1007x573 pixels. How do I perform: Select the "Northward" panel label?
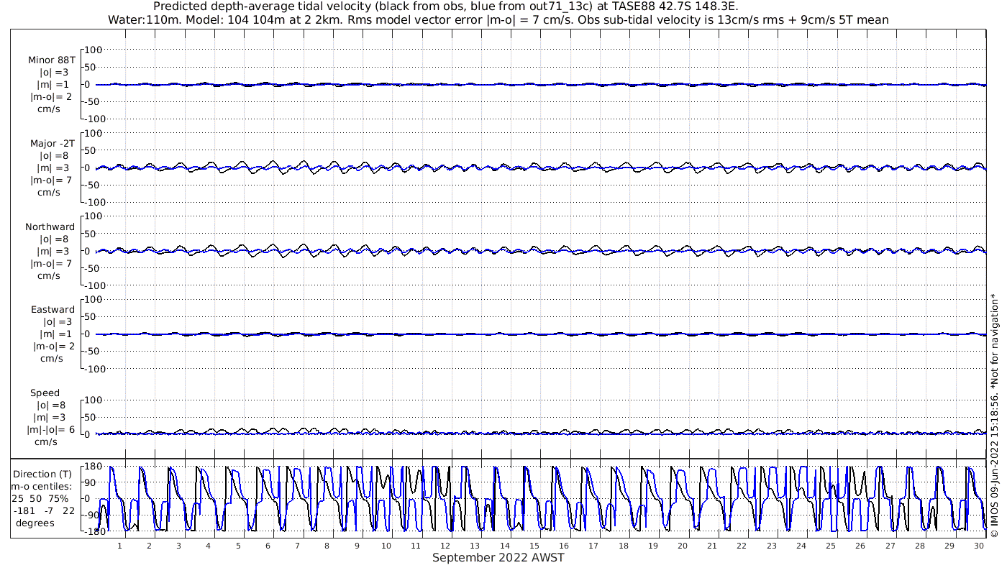50,226
